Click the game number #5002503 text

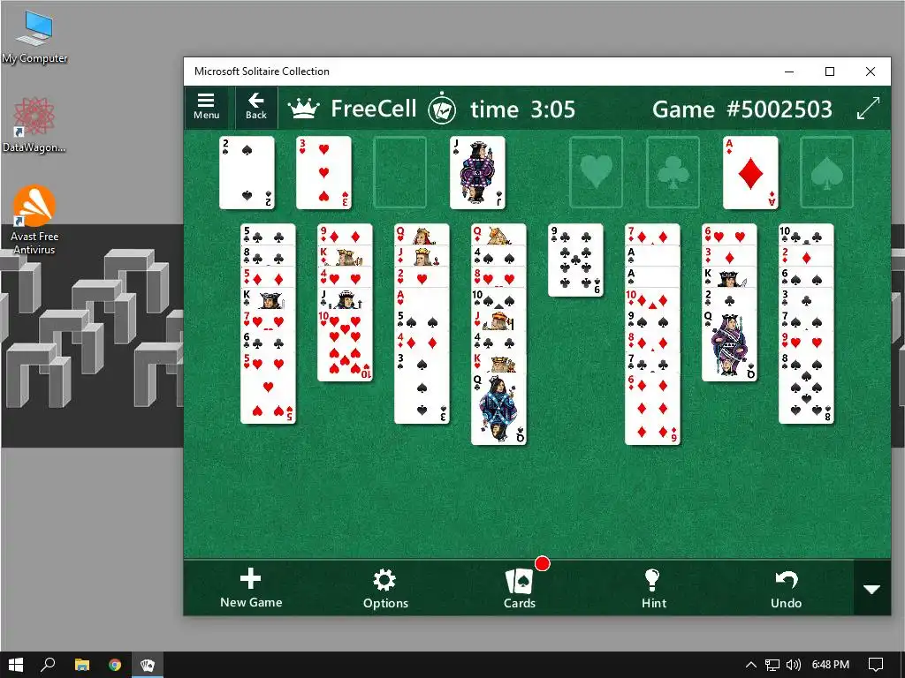[780, 109]
